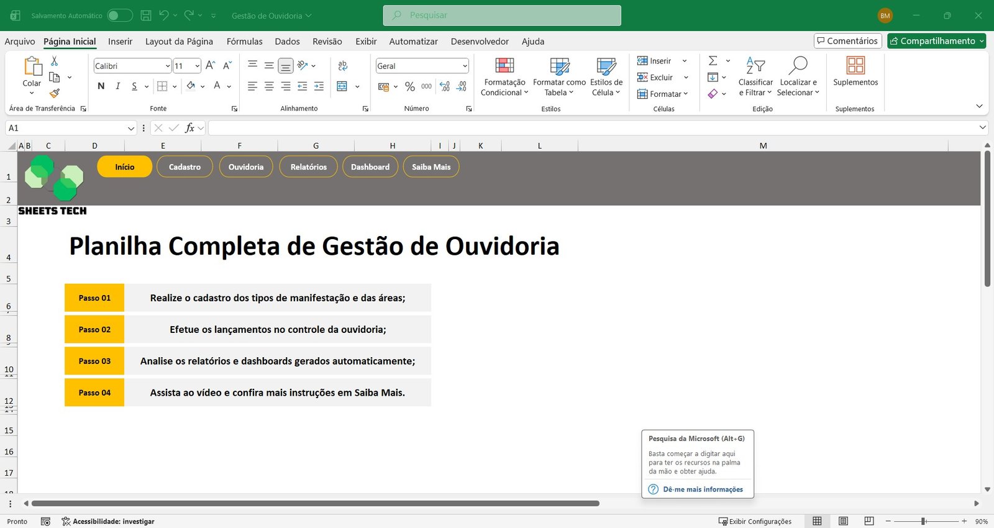
Task: Click the Merge and Center cells icon
Action: (342, 86)
